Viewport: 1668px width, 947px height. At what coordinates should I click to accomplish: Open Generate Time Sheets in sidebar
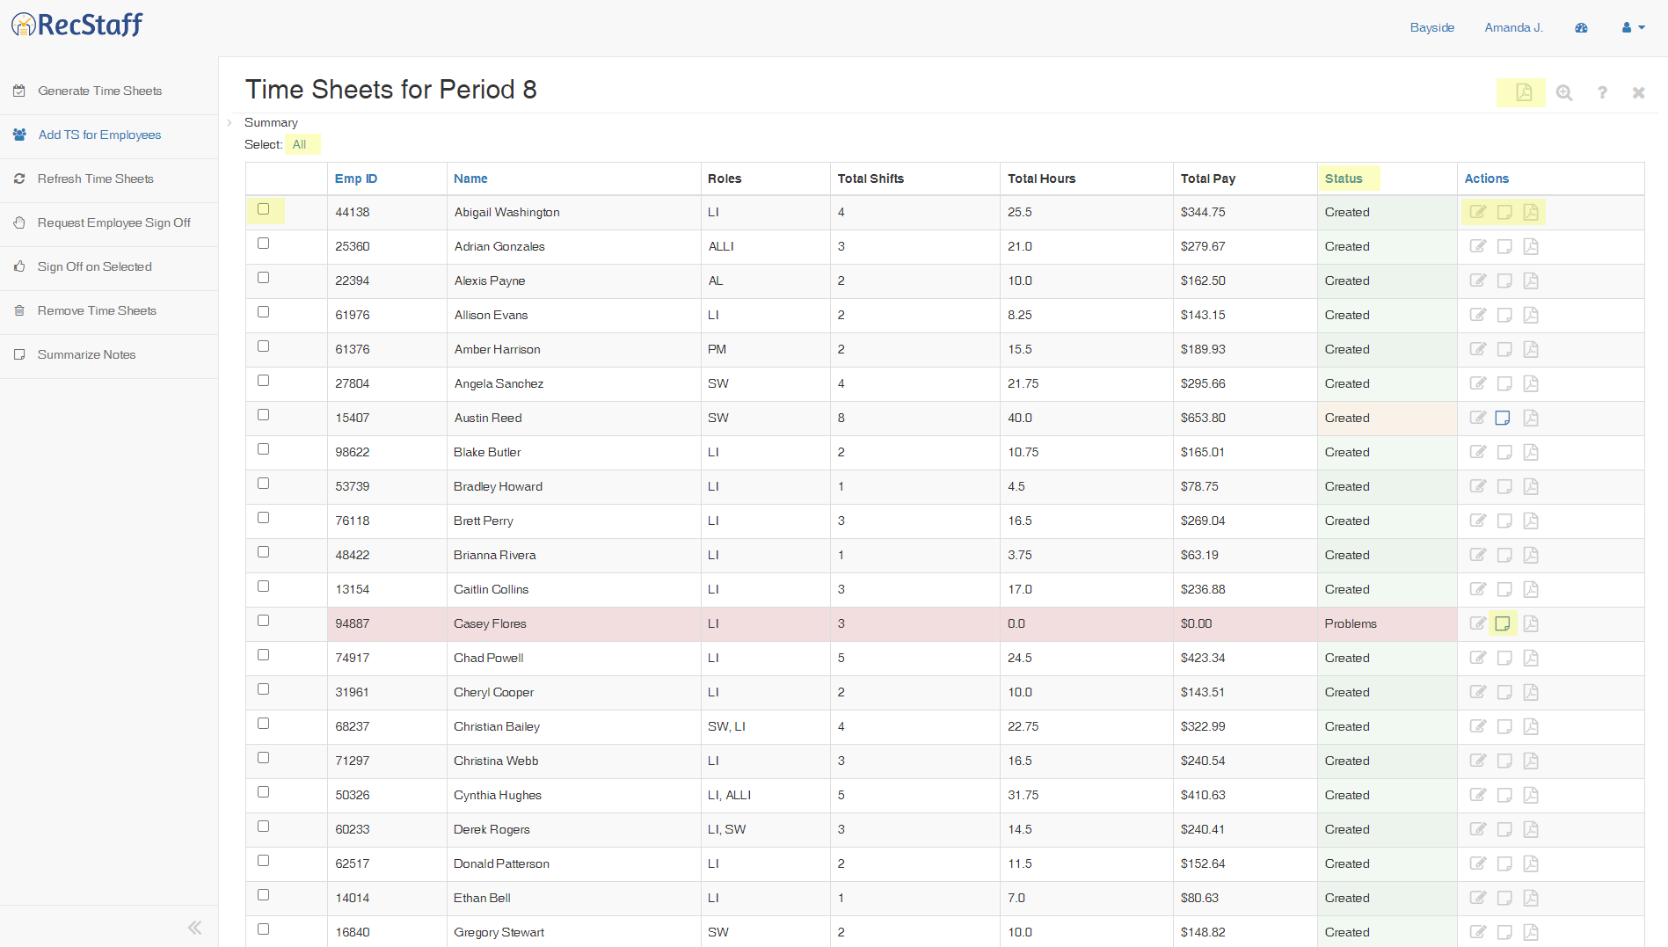(x=99, y=91)
